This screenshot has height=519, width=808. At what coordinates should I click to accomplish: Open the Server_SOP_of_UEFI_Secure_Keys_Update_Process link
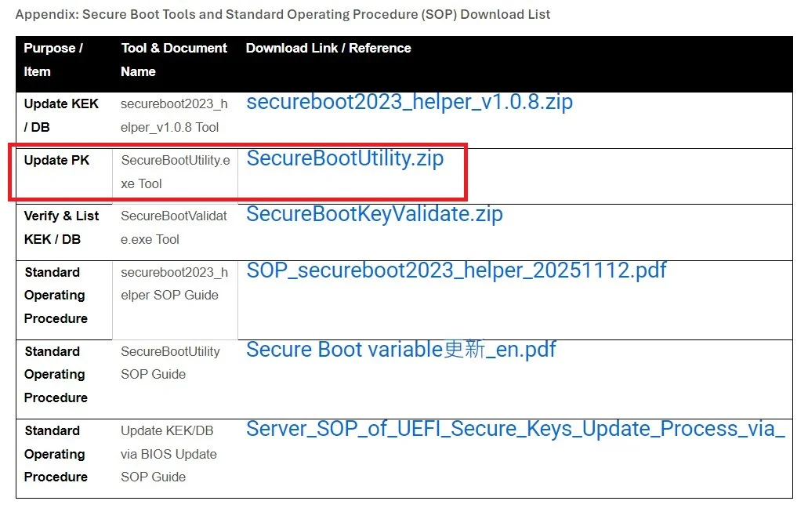[516, 429]
